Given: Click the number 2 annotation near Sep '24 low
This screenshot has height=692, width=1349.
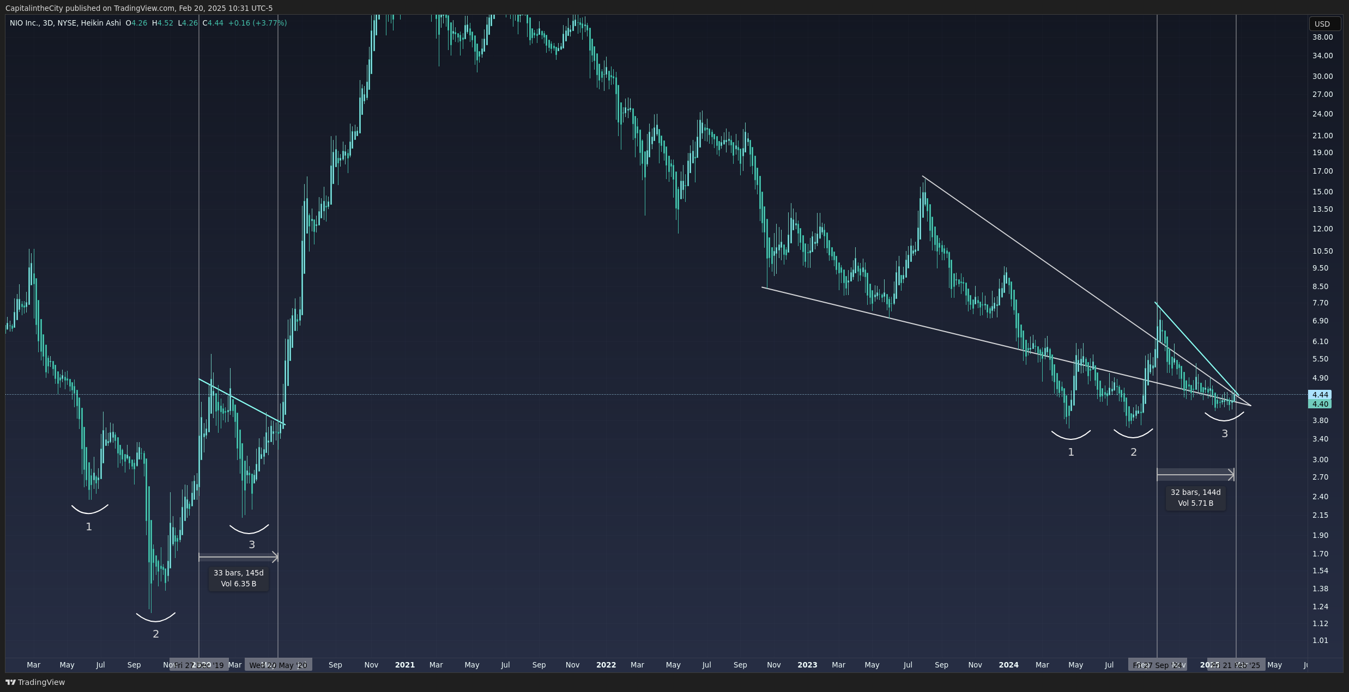Looking at the screenshot, I should pos(1134,452).
